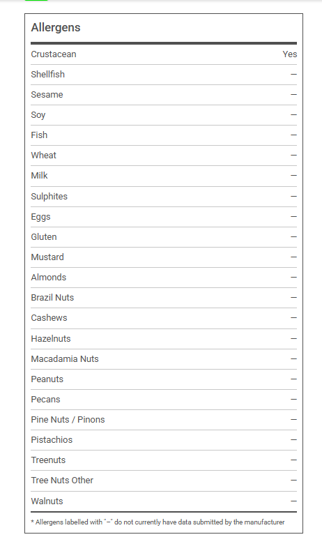Screen dimensions: 322x537
Task: Click the Allergens heading
Action: coord(56,27)
